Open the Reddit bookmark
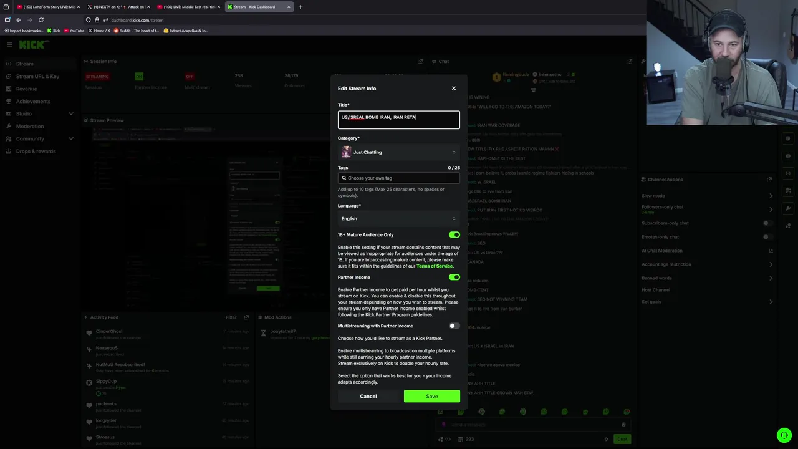 pos(137,31)
